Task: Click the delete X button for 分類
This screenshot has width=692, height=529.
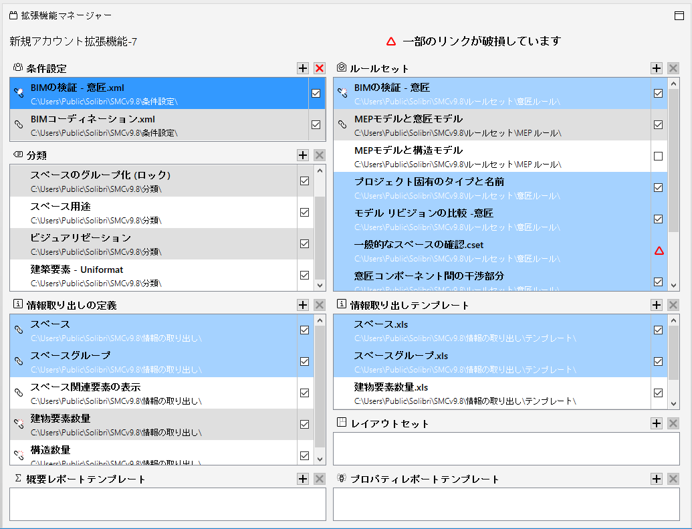Action: click(x=320, y=155)
